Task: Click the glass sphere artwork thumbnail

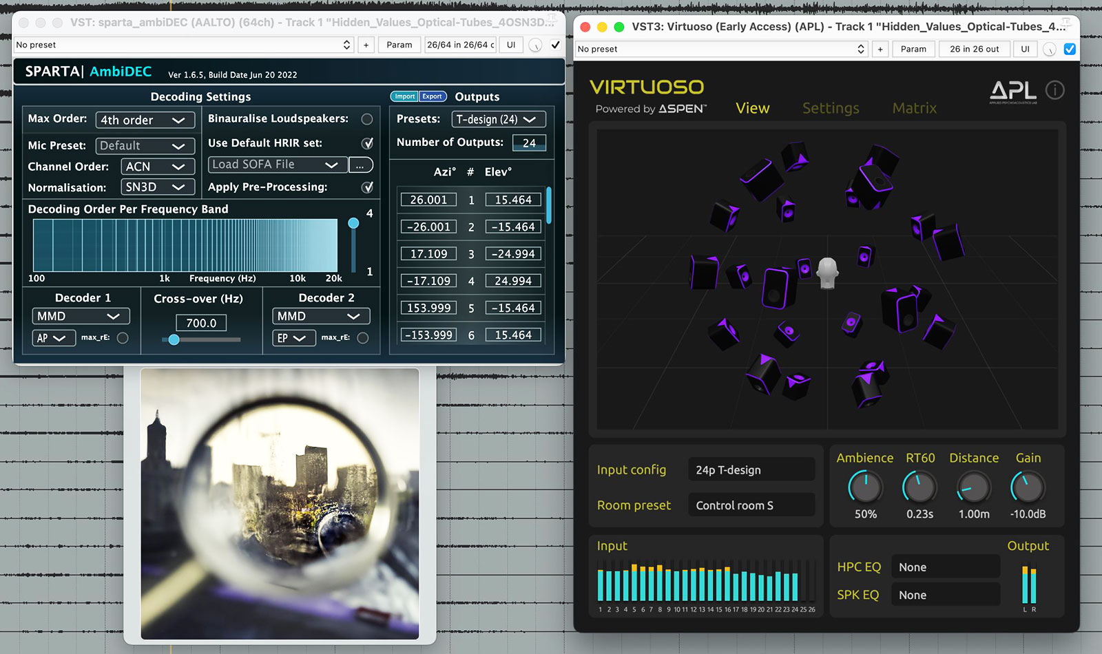Action: [280, 504]
